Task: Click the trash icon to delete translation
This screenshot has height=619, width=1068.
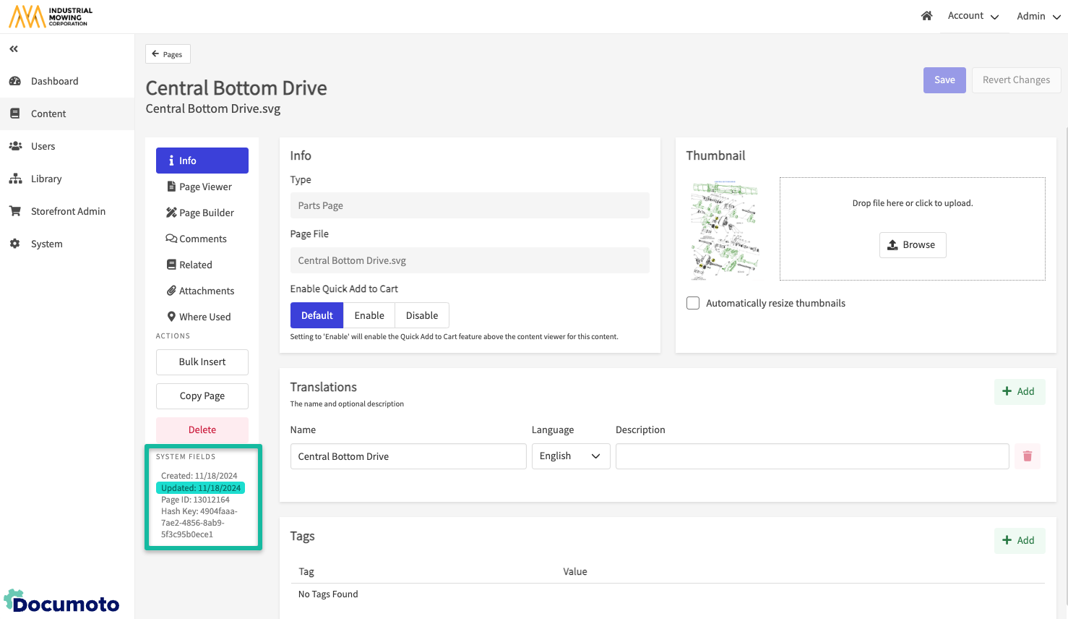Action: point(1027,456)
